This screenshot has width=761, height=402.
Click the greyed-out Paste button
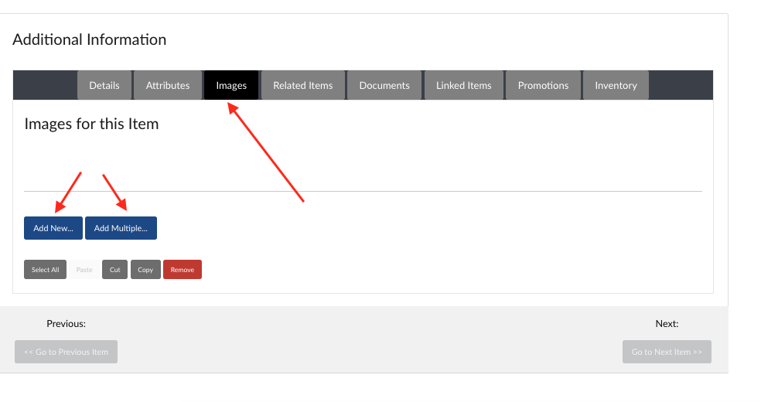84,270
